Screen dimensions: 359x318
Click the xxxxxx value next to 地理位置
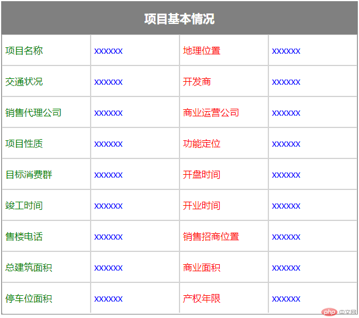pyautogui.click(x=286, y=51)
